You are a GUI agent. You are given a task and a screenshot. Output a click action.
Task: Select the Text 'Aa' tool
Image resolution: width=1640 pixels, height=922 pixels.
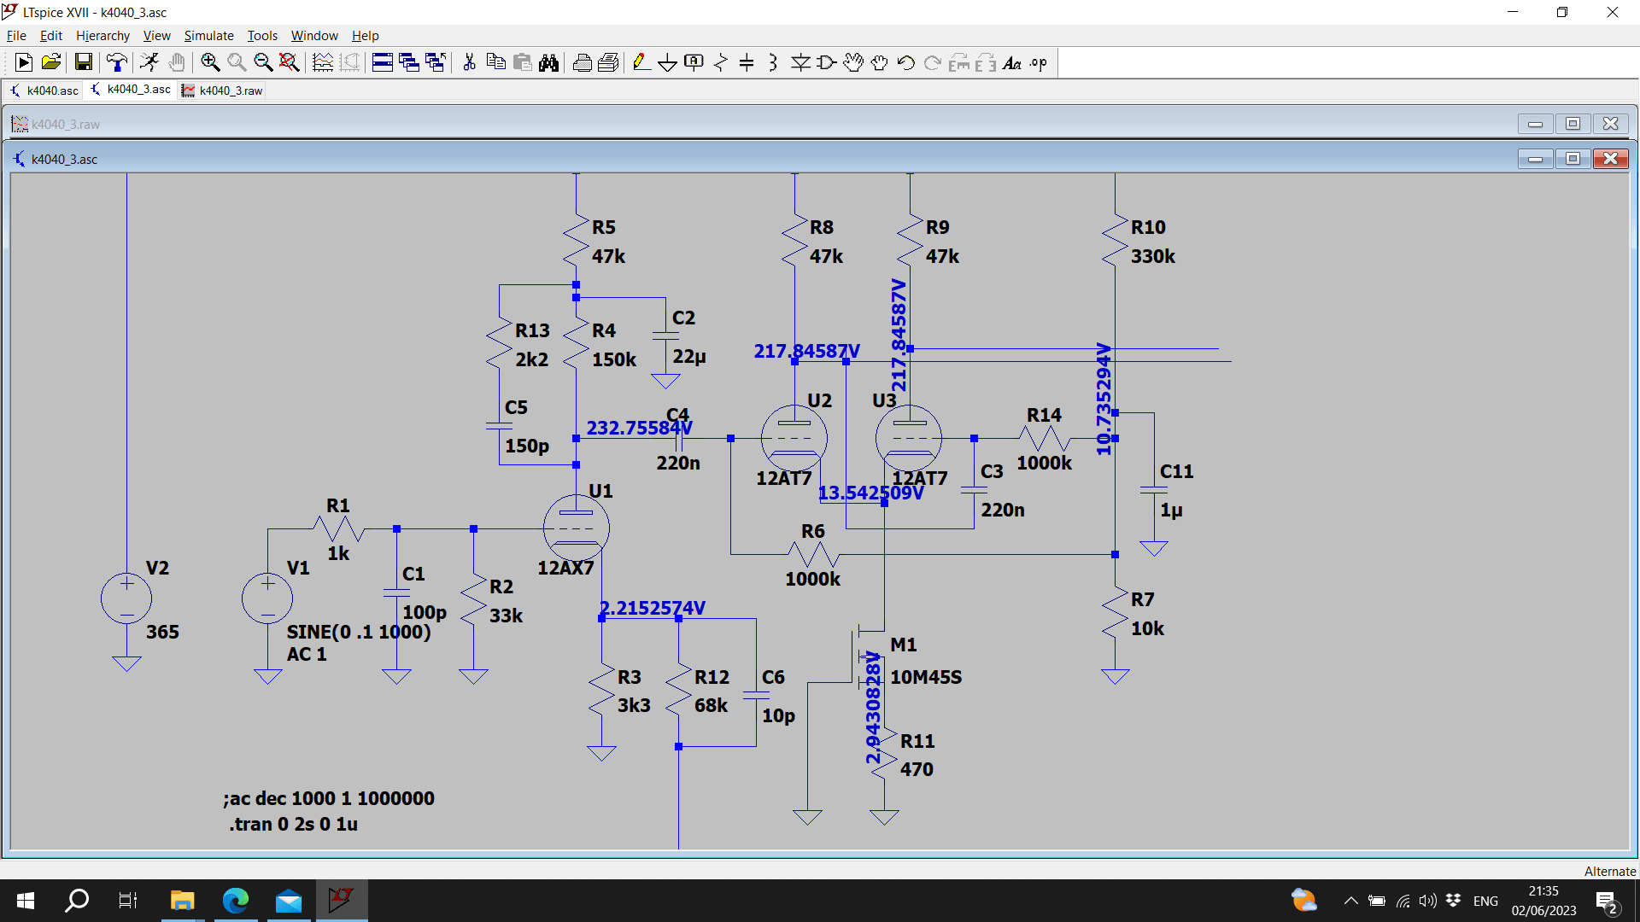click(1012, 62)
